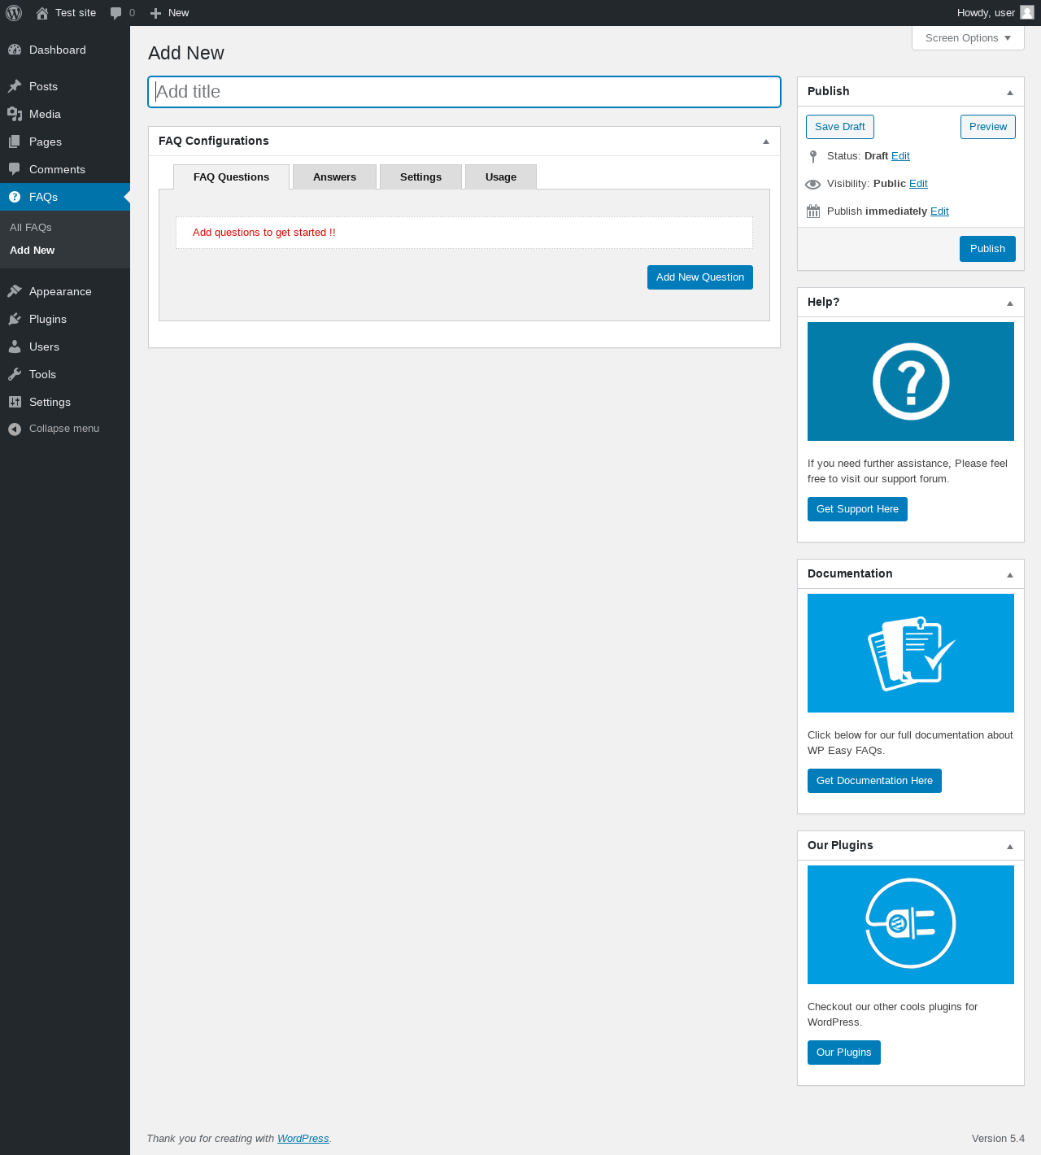Click the Media library icon
Image resolution: width=1041 pixels, height=1155 pixels.
pyautogui.click(x=15, y=114)
